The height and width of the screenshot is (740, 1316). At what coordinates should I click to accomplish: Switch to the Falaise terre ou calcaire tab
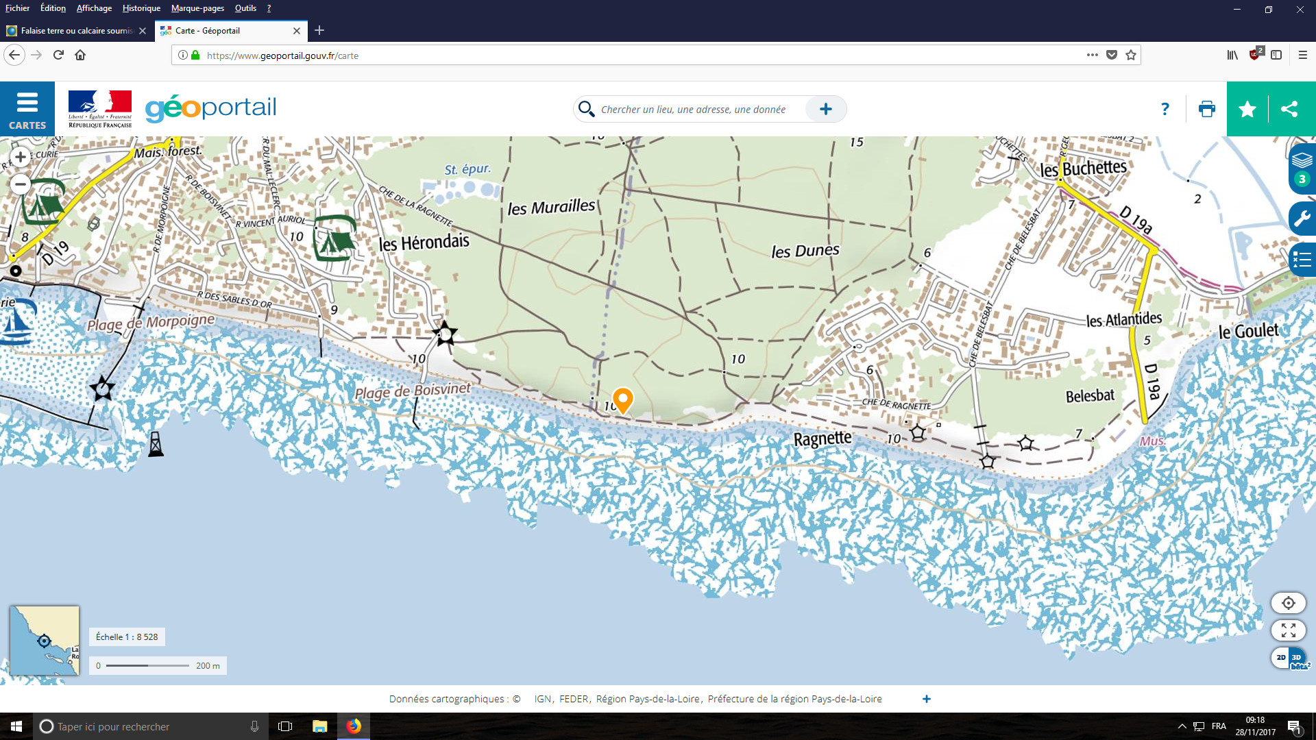click(x=75, y=31)
